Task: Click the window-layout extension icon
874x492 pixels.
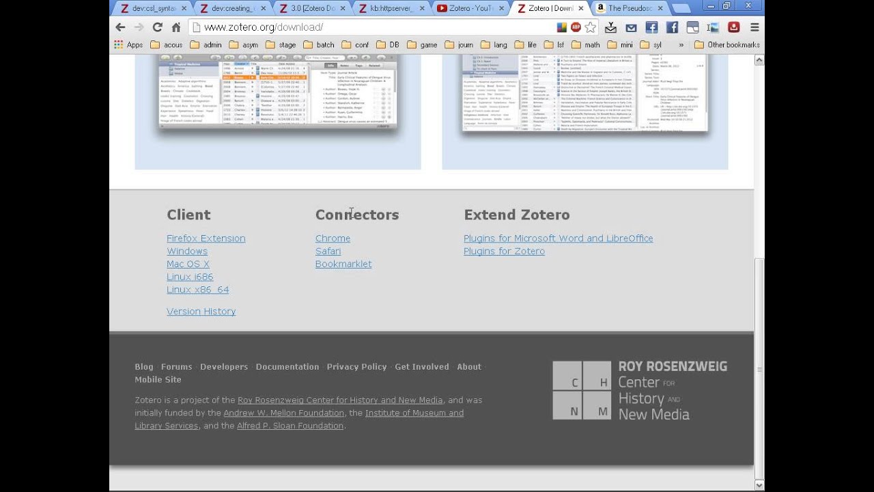Action: pyautogui.click(x=692, y=27)
